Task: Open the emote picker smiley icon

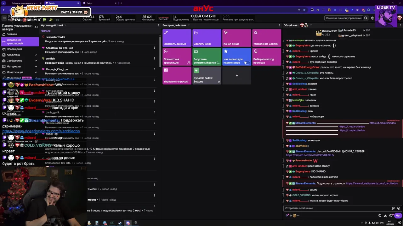Action: (399, 208)
